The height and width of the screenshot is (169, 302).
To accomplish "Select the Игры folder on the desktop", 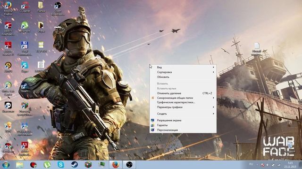I will tap(41, 27).
